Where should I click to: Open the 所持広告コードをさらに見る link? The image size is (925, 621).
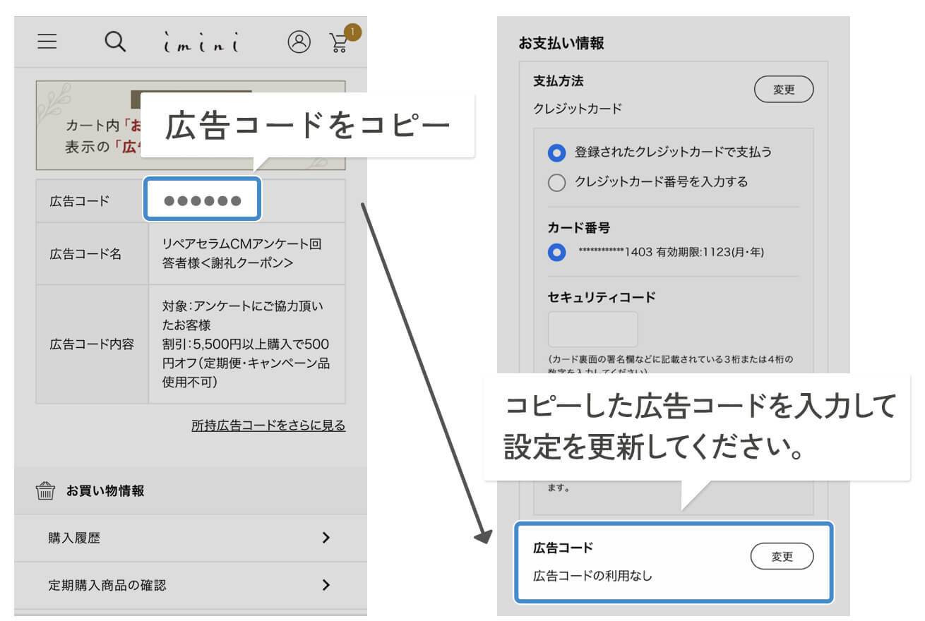coord(268,425)
